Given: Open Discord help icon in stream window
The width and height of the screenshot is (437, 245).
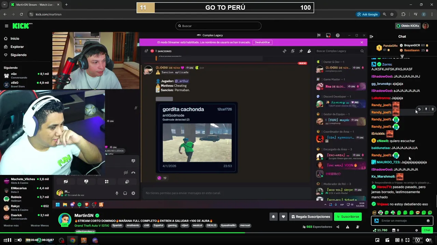Looking at the screenshot, I should point(338,35).
